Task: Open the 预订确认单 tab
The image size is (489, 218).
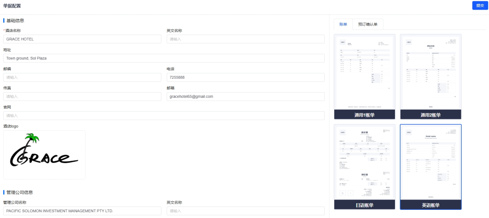Action: coord(368,24)
